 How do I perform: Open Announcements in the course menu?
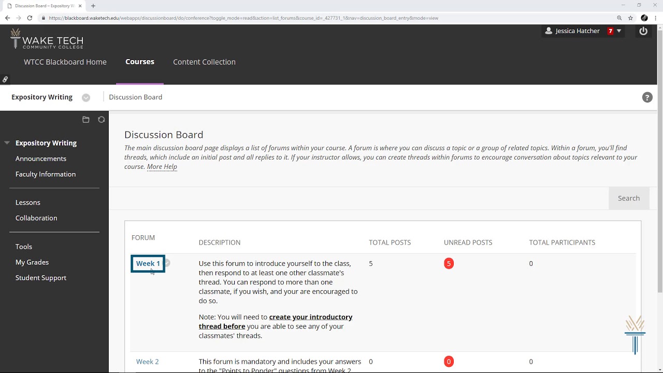(x=41, y=159)
